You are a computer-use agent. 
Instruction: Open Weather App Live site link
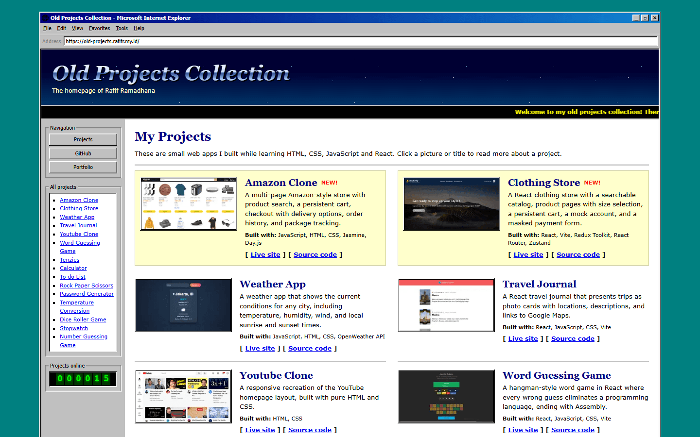(260, 348)
